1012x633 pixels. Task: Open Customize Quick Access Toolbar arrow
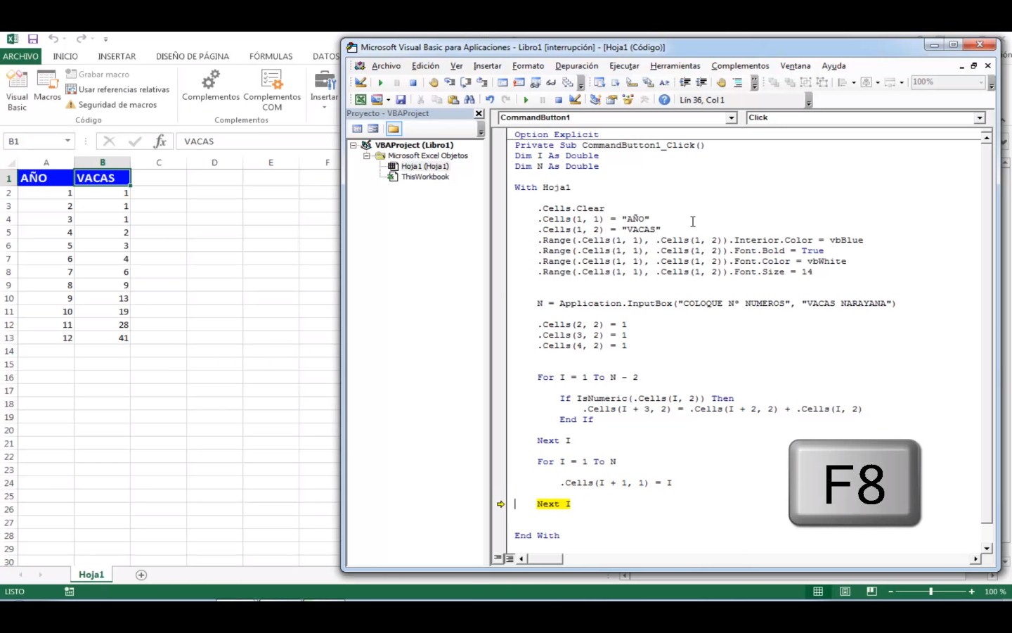[105, 39]
